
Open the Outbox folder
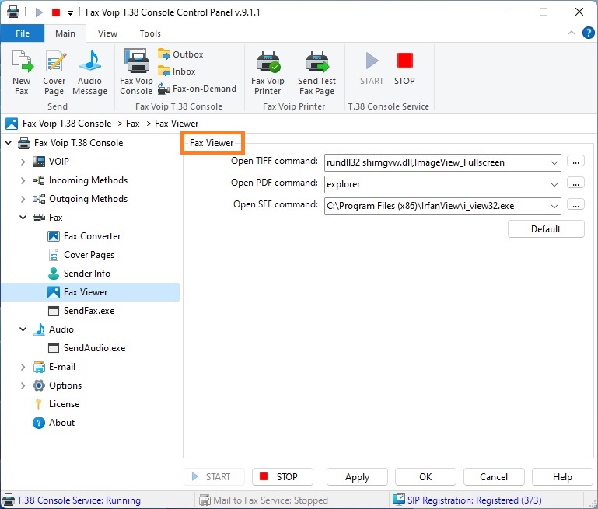pos(180,54)
